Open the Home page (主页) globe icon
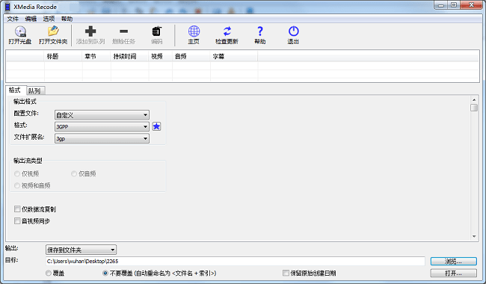 (x=194, y=31)
